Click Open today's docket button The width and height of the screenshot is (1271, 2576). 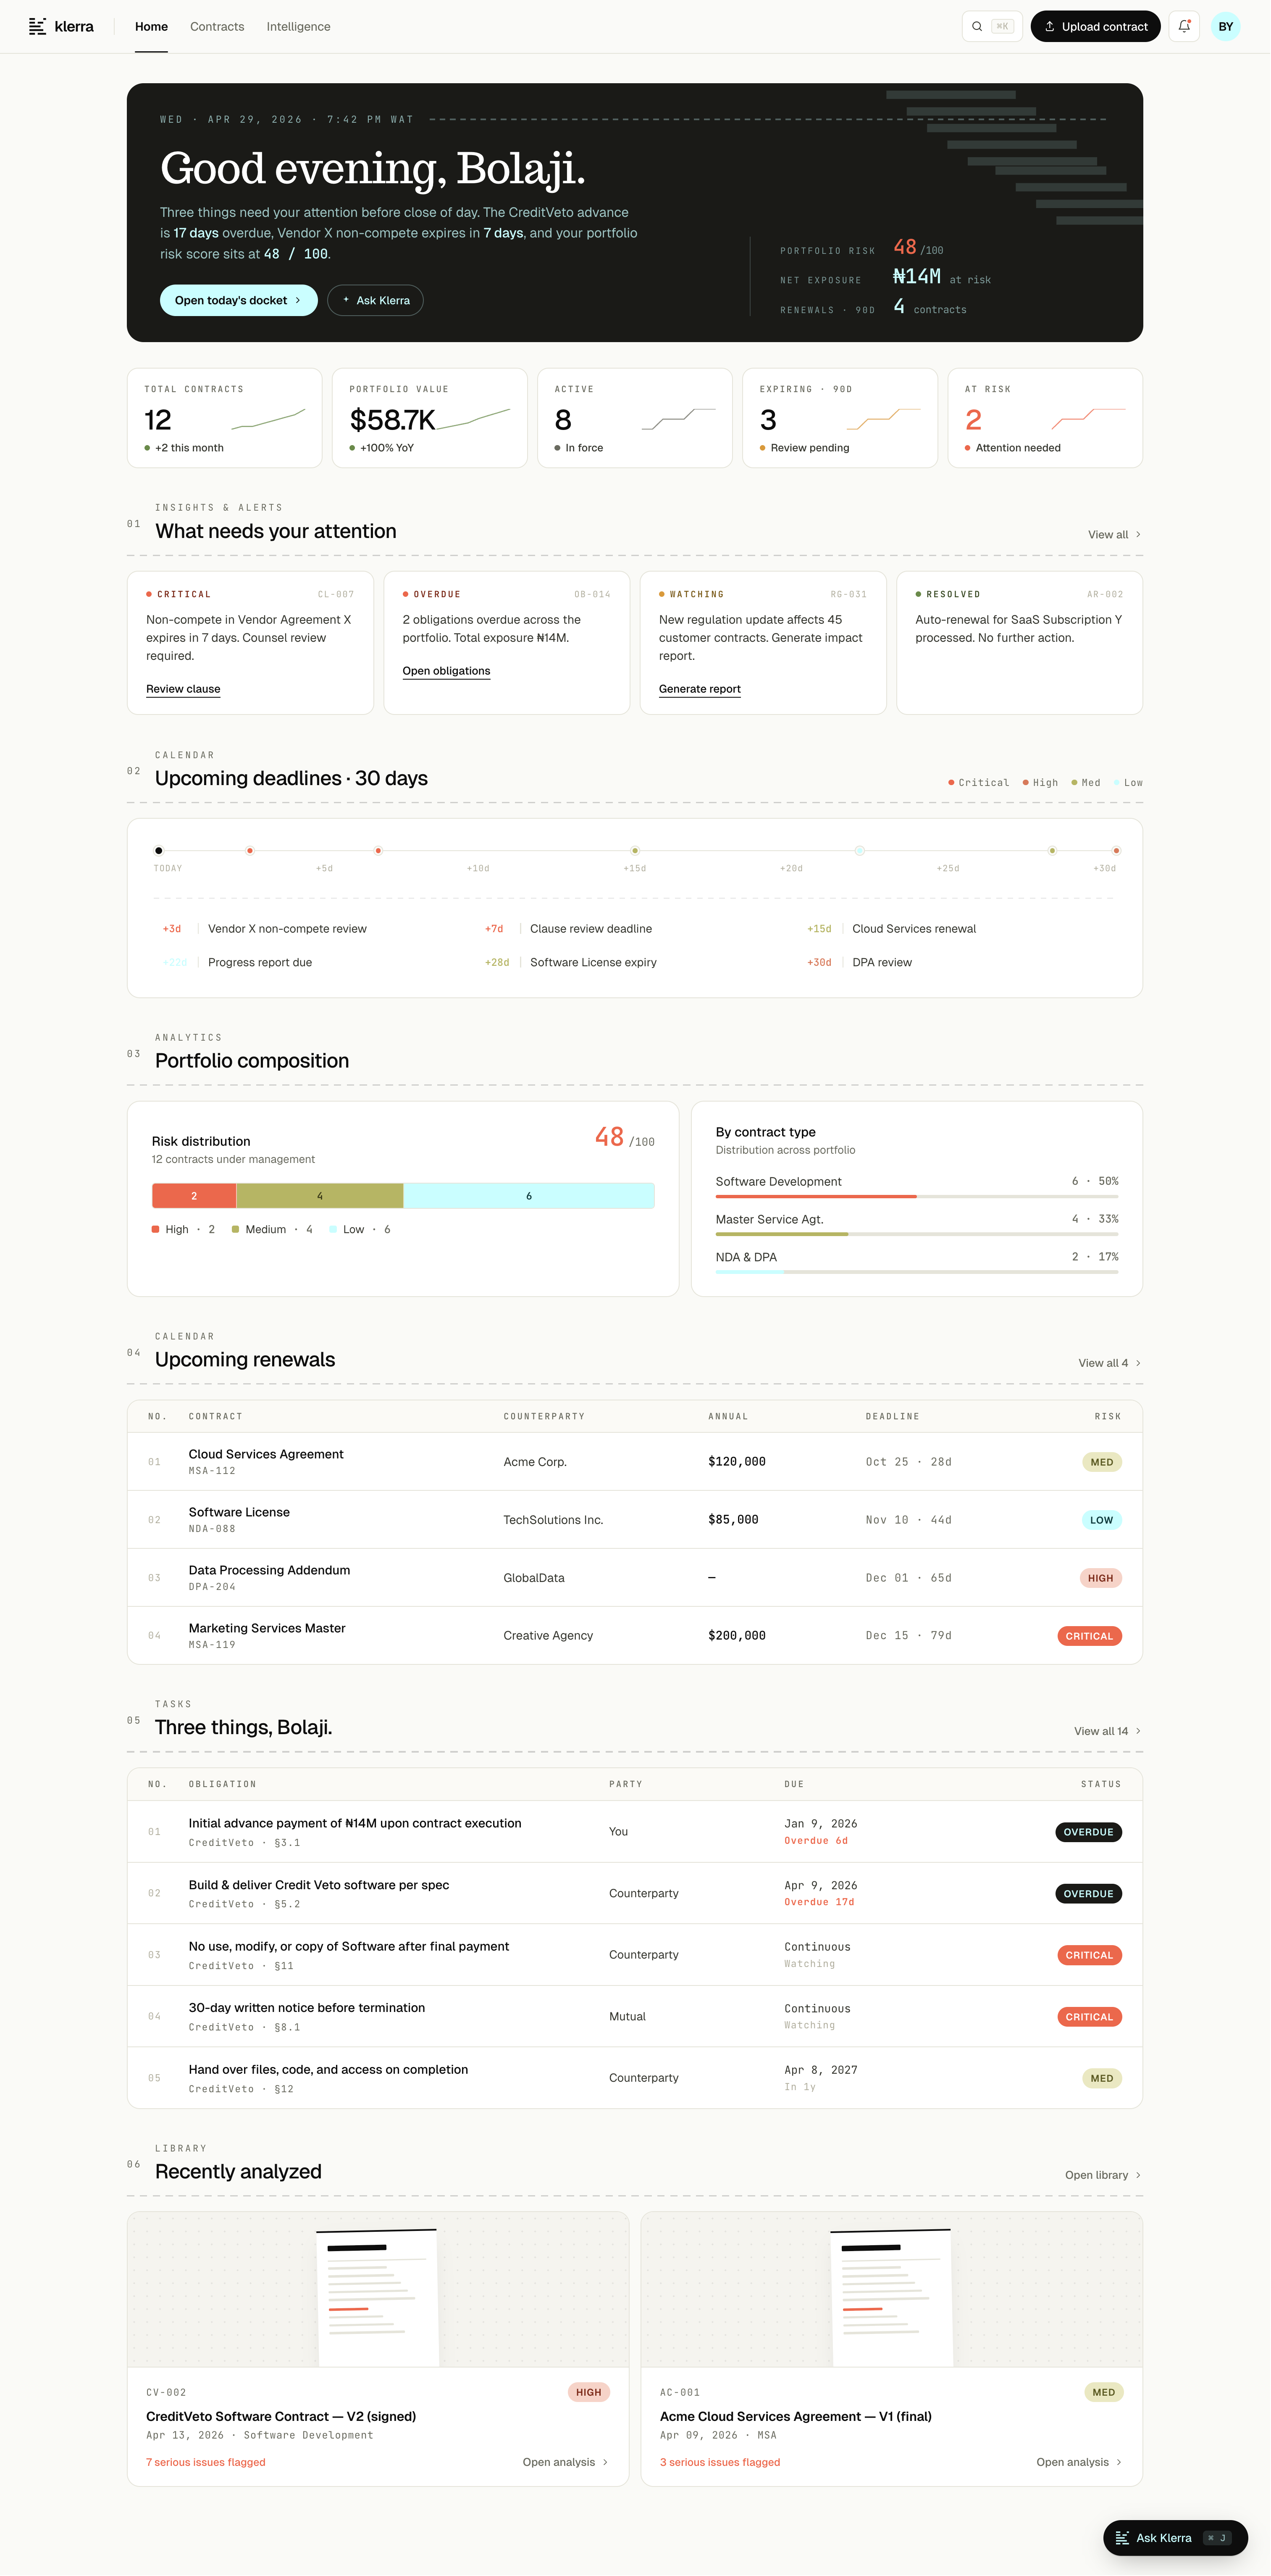click(x=239, y=300)
